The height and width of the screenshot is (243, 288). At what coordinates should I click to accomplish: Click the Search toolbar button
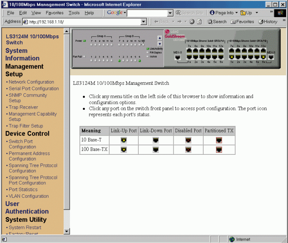click(217, 21)
